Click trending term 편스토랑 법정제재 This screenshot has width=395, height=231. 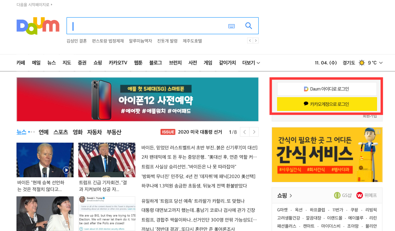(x=108, y=41)
